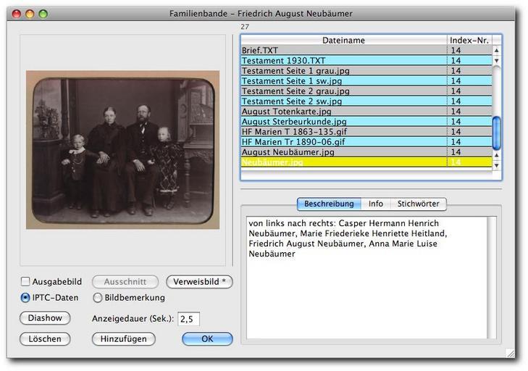Click the Verweisbild button
Viewport: 528px width, 371px height.
point(199,282)
